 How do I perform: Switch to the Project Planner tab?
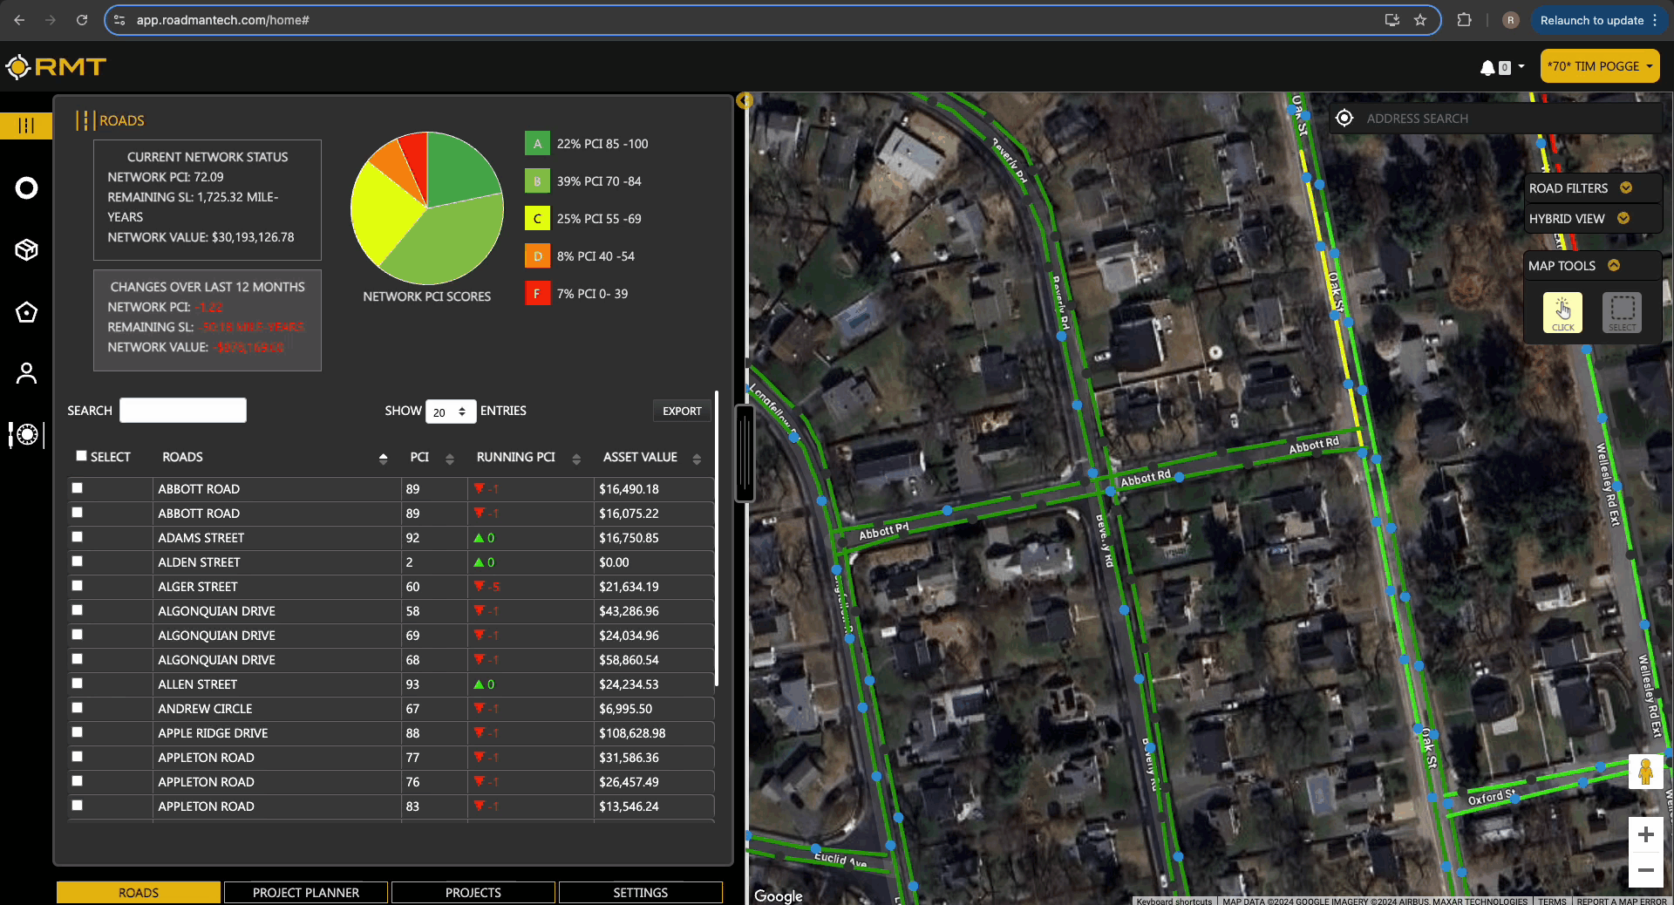pos(305,892)
